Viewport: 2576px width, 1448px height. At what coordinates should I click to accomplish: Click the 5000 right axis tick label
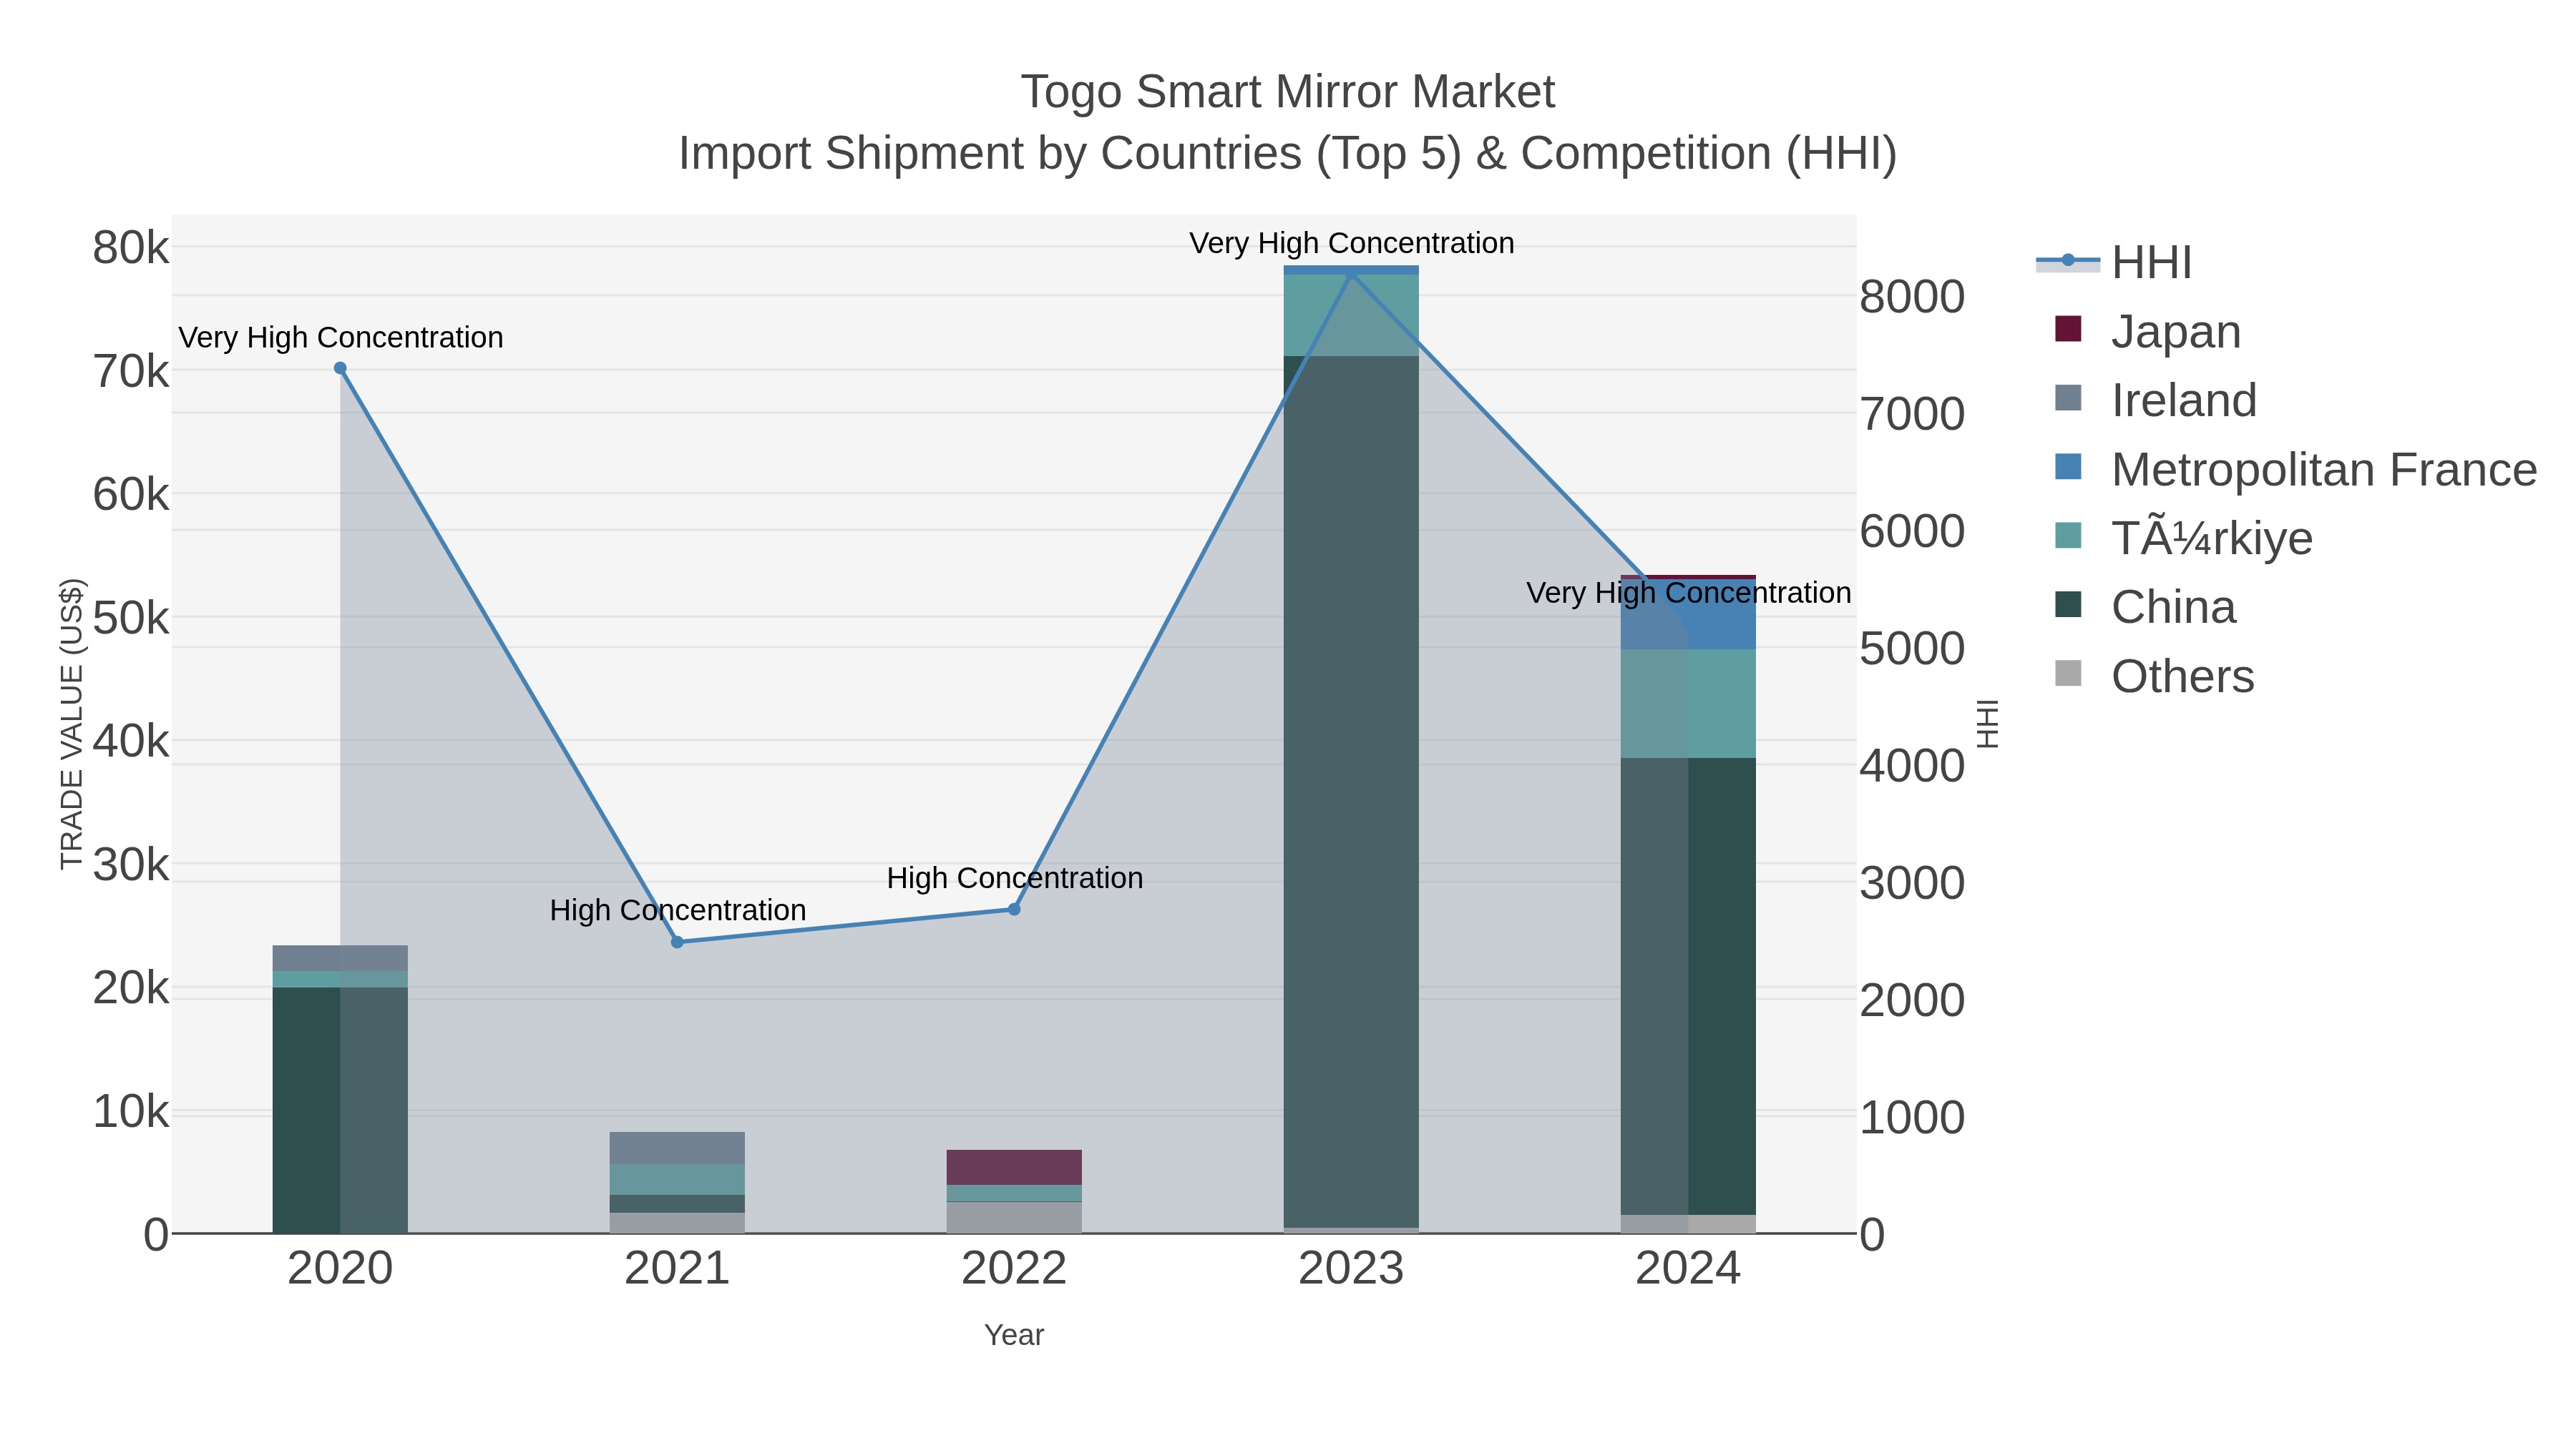coord(1912,649)
